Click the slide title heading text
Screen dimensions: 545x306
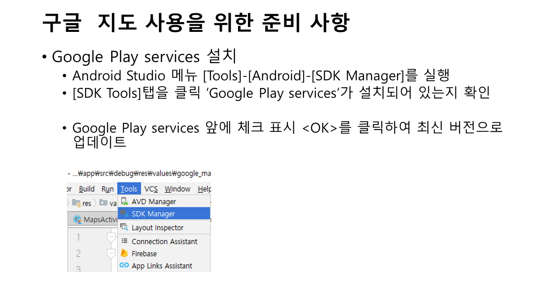[195, 23]
